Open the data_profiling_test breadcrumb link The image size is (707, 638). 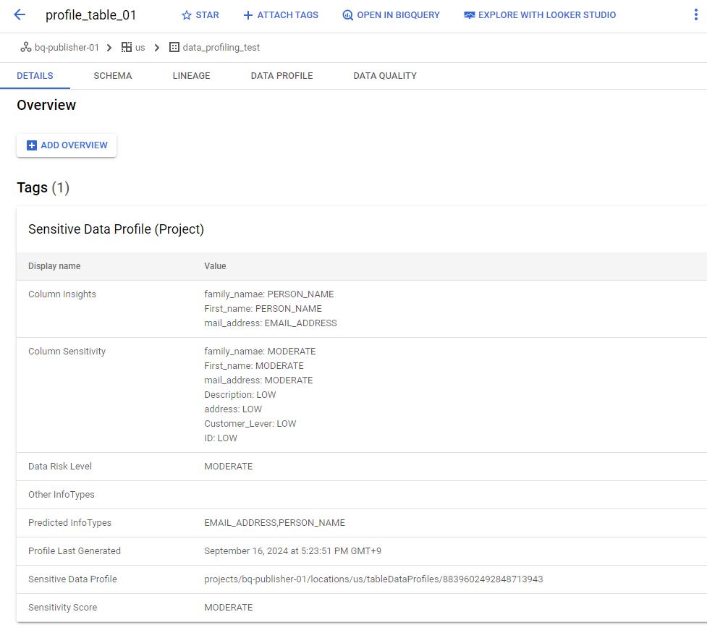point(221,48)
